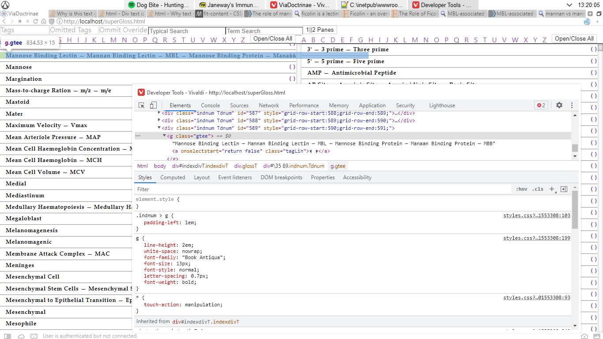603x339 pixels.
Task: Click the shield content blocker icon
Action: pos(52,21)
